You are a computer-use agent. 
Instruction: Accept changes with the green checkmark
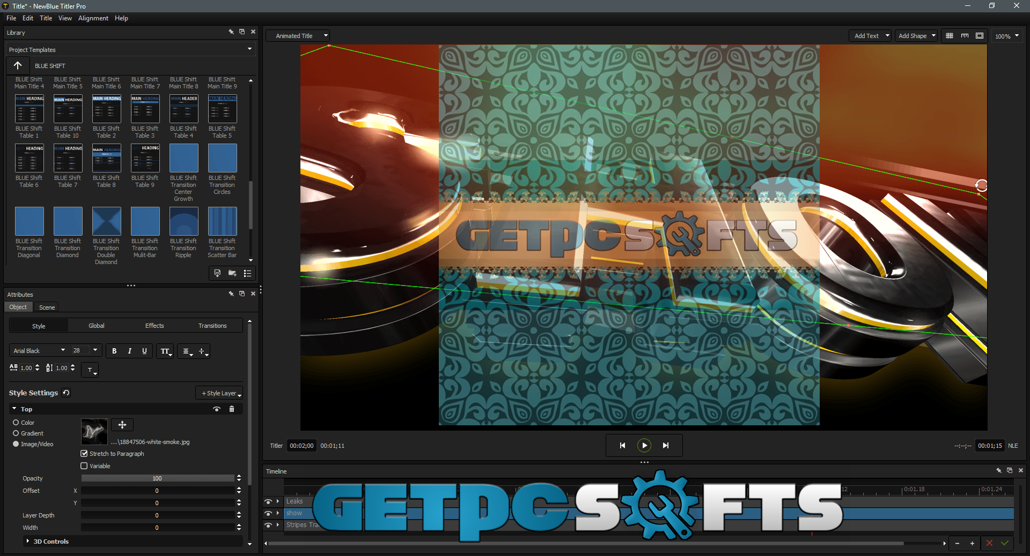coord(1005,543)
